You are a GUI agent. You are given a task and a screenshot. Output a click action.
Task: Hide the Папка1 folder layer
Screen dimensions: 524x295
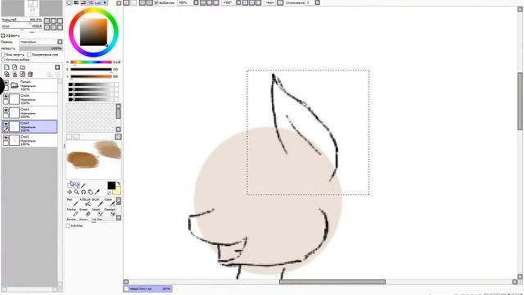(x=6, y=83)
